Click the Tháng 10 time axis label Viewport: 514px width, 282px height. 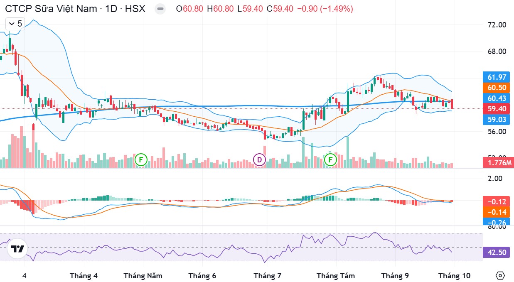pos(455,276)
